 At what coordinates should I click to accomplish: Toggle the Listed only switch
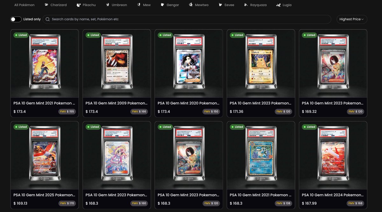pyautogui.click(x=16, y=19)
